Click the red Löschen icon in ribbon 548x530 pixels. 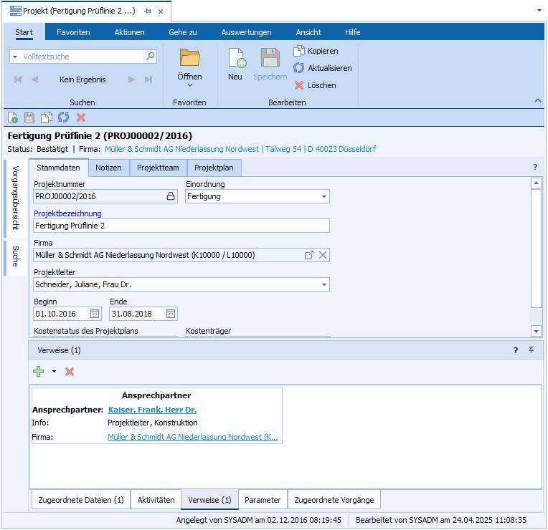(x=299, y=85)
